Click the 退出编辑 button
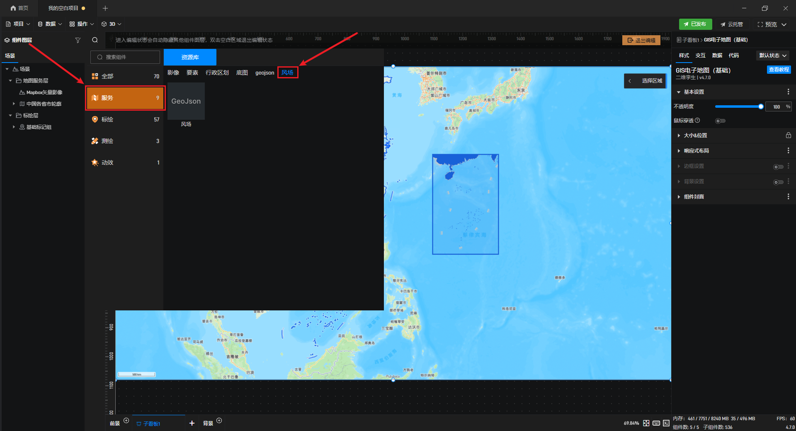The width and height of the screenshot is (796, 431). 641,40
